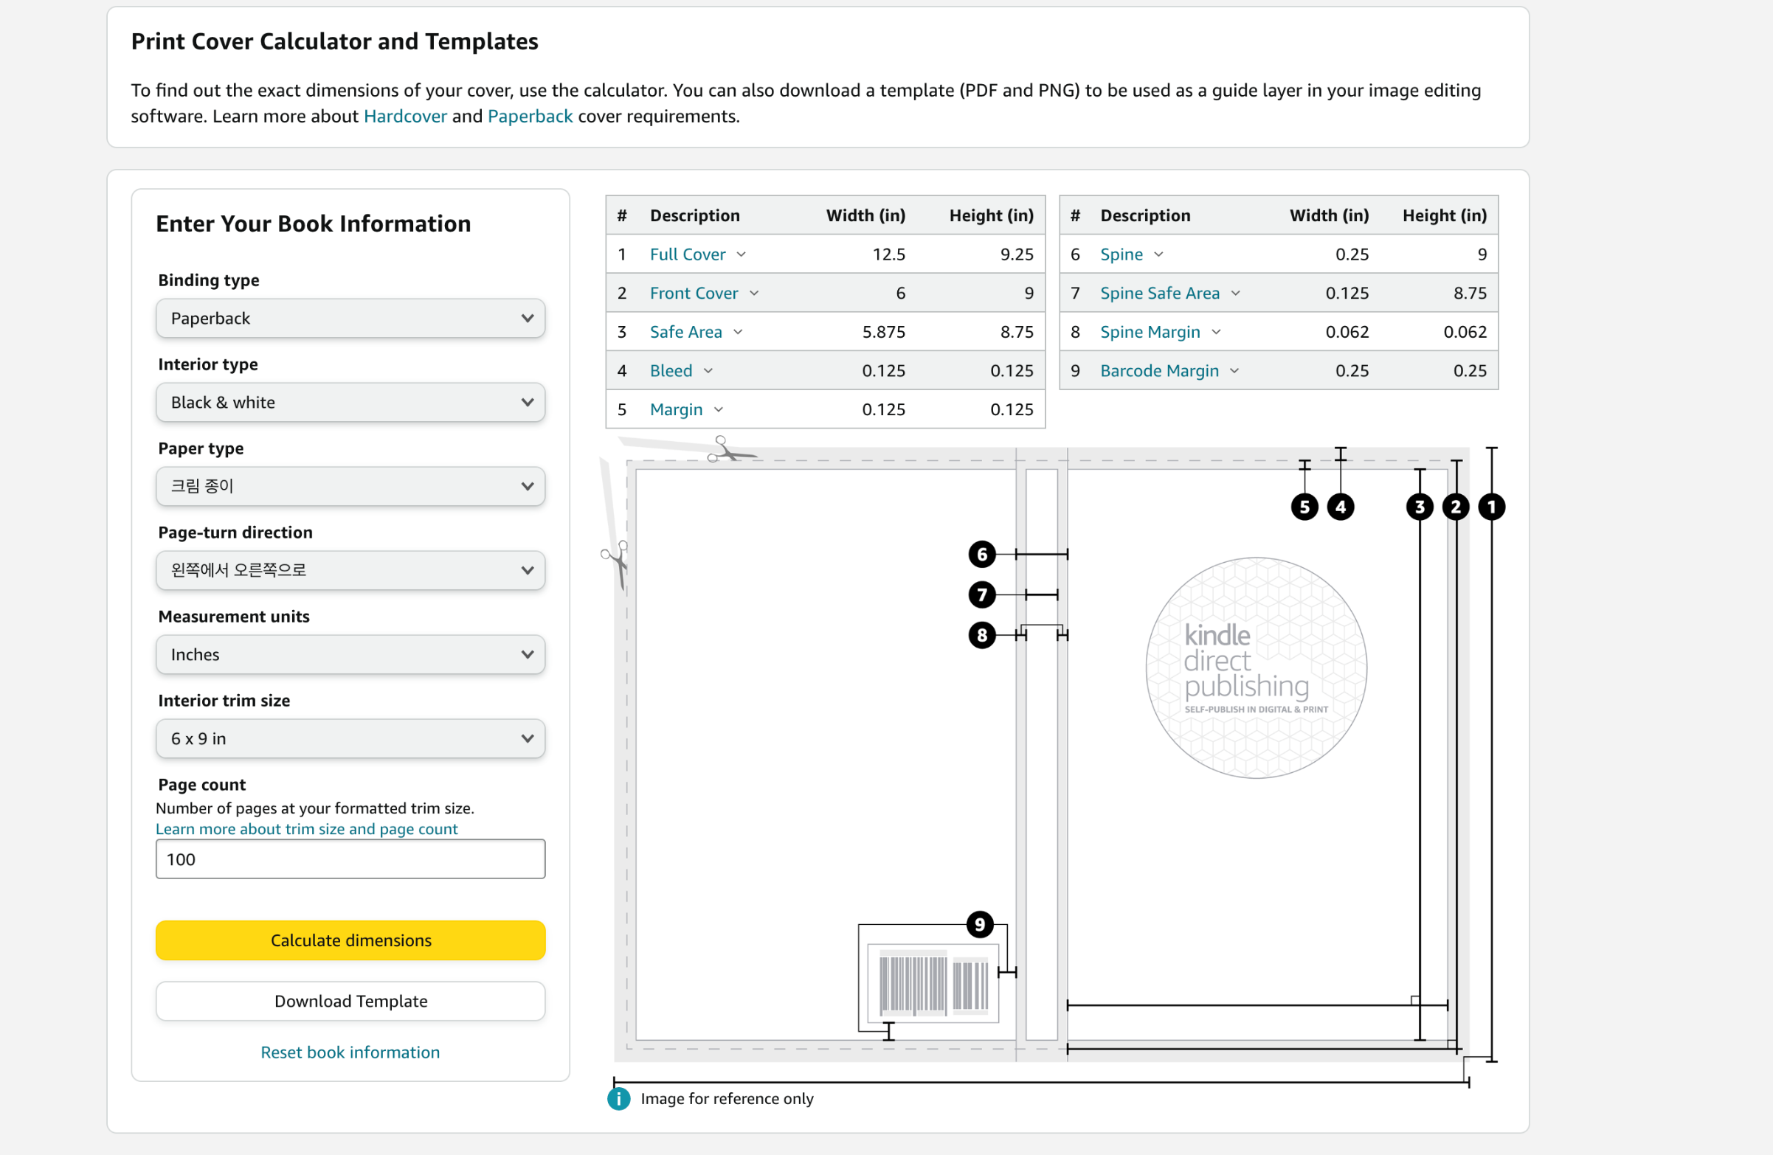Click the Kindle Direct Publishing logo circle
1773x1155 pixels.
coord(1256,668)
